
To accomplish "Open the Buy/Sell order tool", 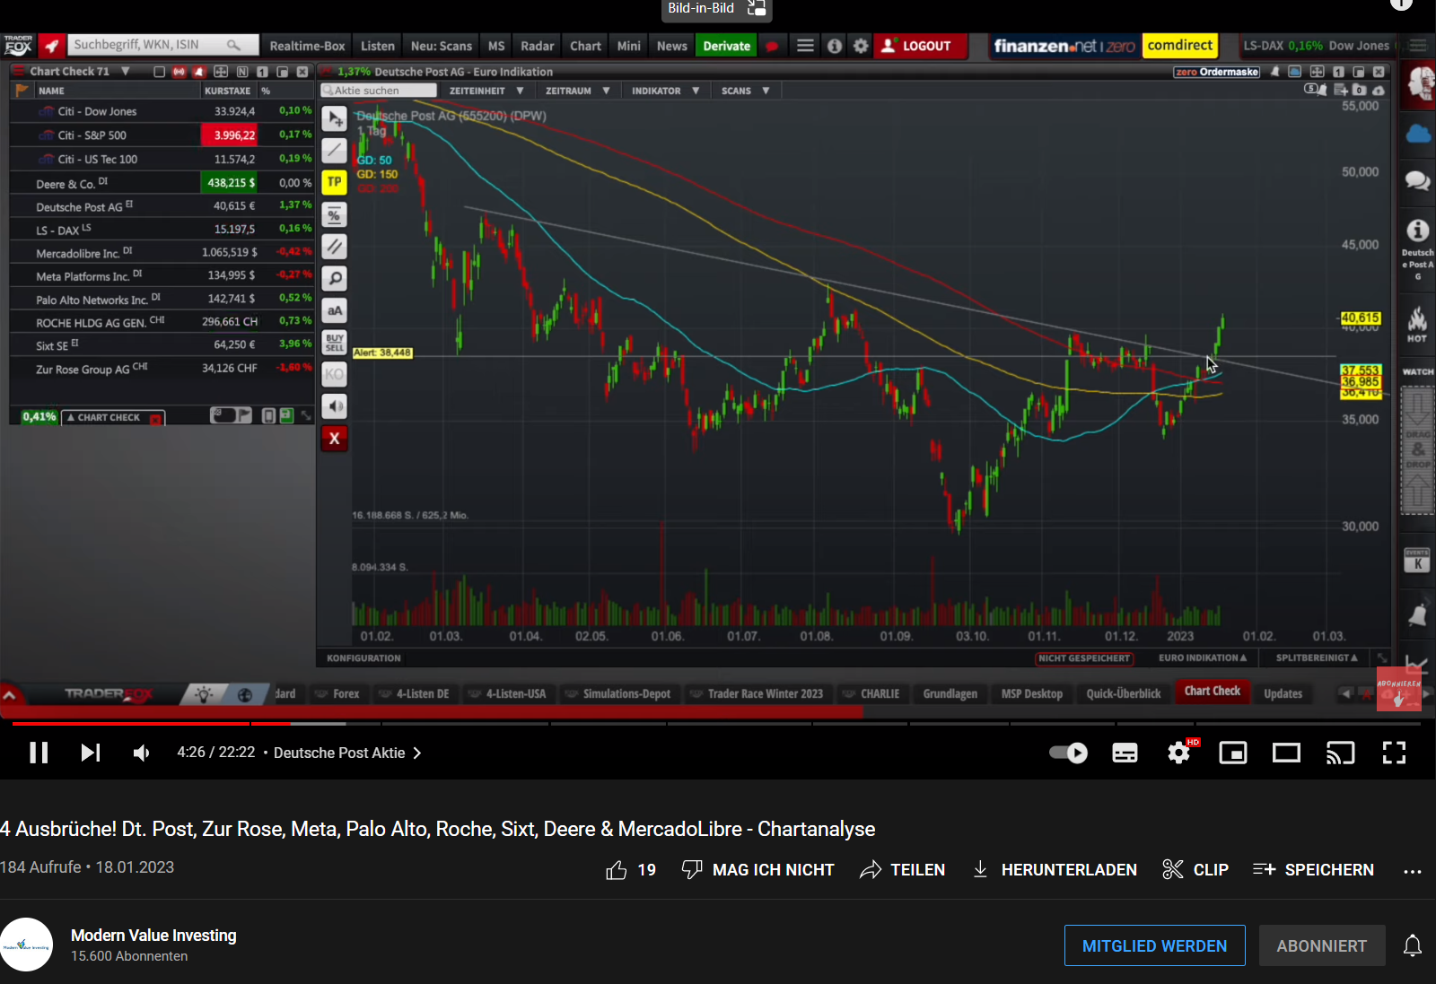I will [334, 343].
